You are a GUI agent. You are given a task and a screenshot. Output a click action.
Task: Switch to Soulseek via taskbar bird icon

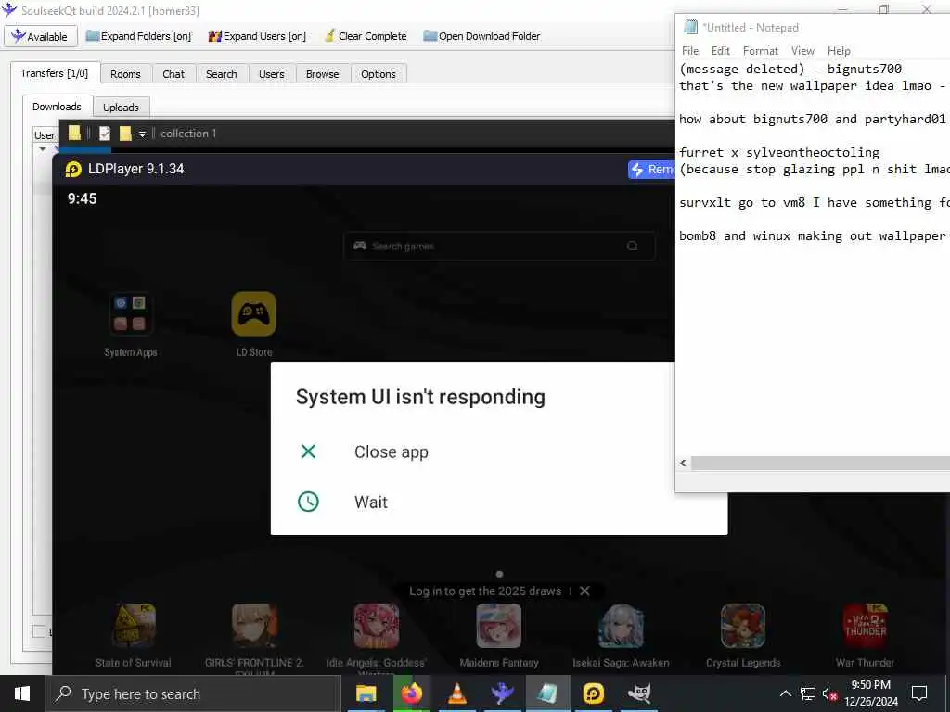click(x=502, y=693)
